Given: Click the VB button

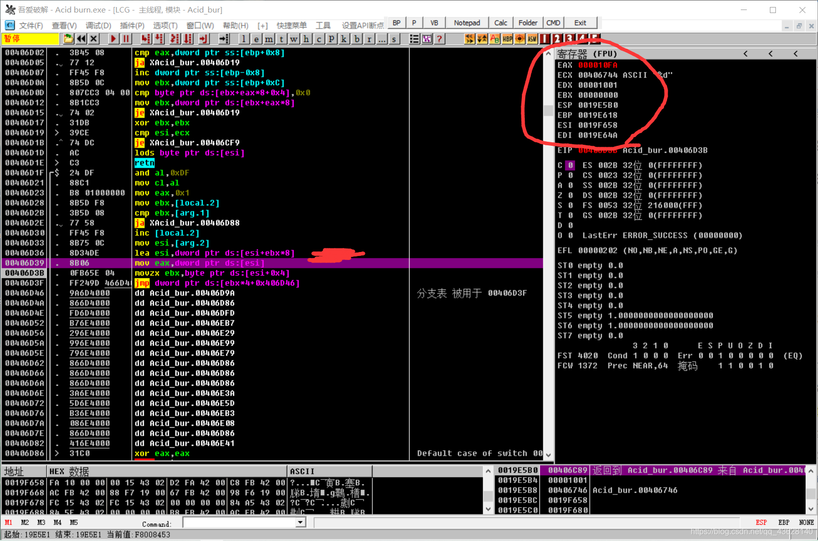Looking at the screenshot, I should 434,23.
